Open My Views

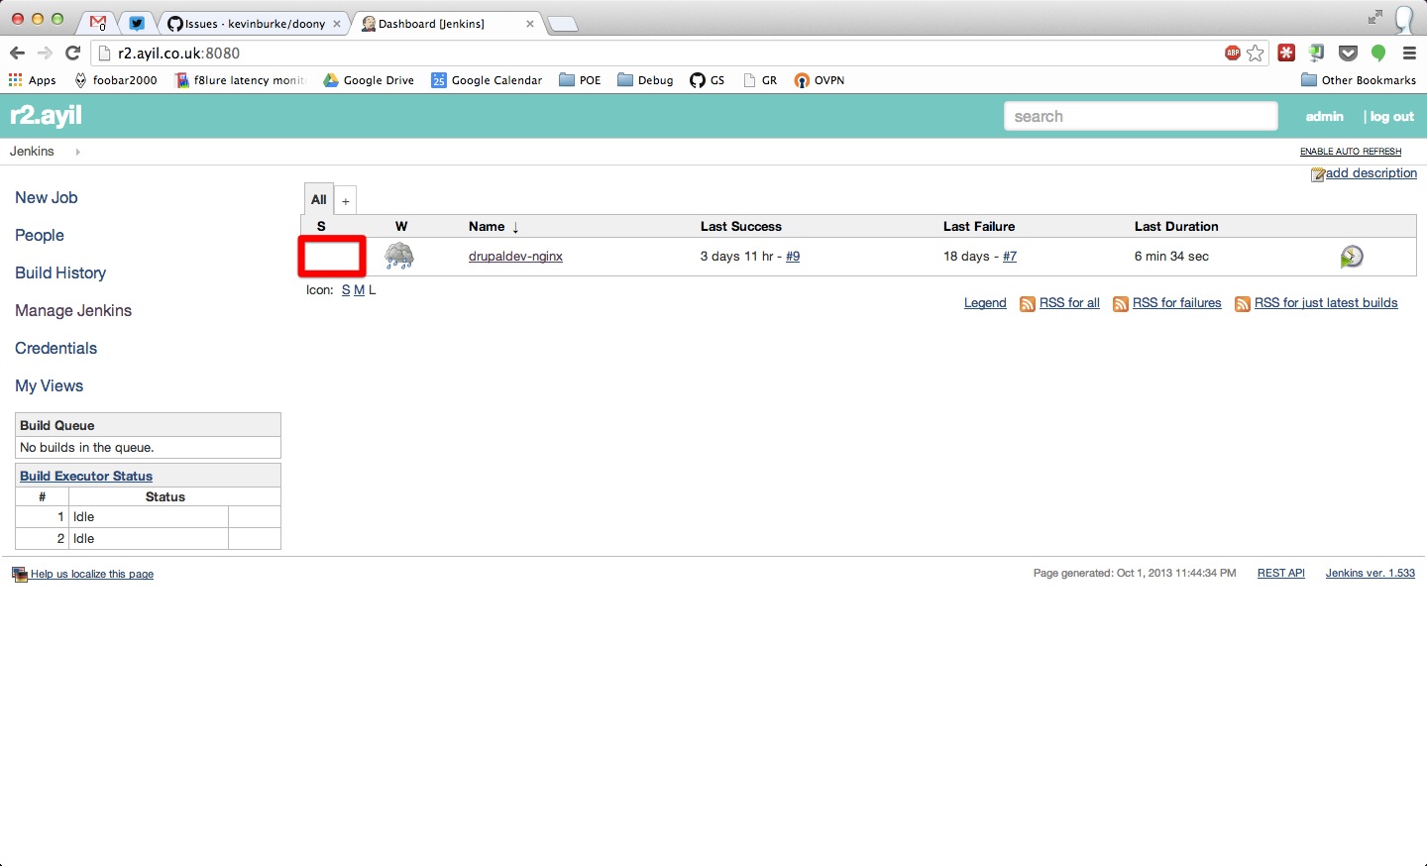click(50, 386)
